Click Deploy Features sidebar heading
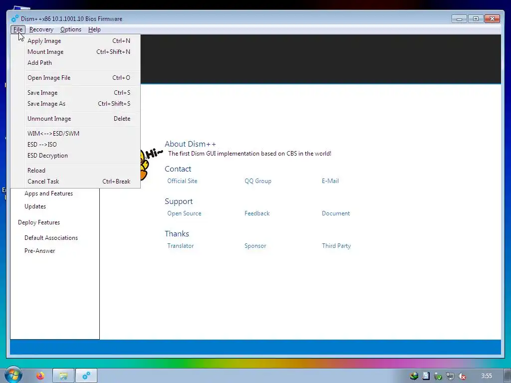The image size is (511, 383). (39, 222)
